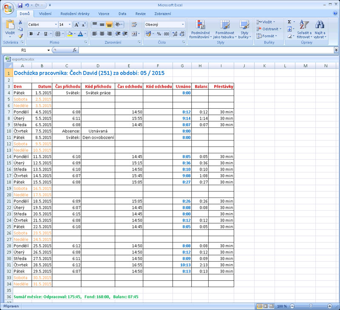Click the Save icon in quick access toolbar
Image resolution: width=340 pixels, height=310 pixels.
click(x=20, y=5)
